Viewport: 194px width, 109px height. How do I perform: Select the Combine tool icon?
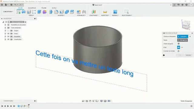(67, 12)
